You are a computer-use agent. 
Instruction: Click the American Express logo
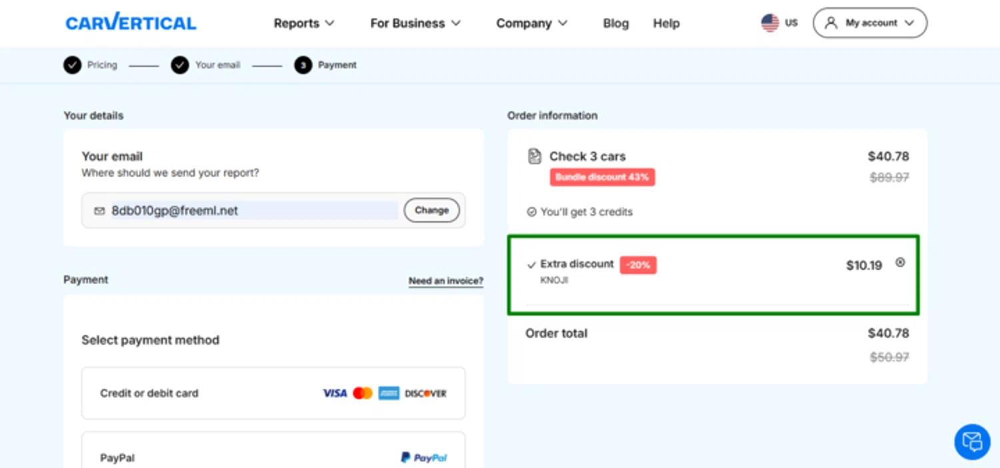[389, 393]
